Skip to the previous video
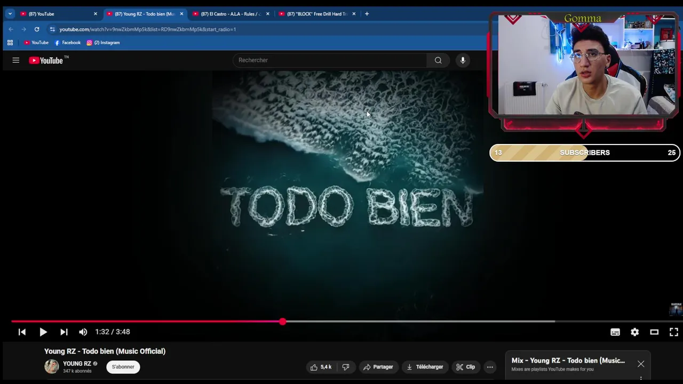The height and width of the screenshot is (384, 683). click(22, 332)
